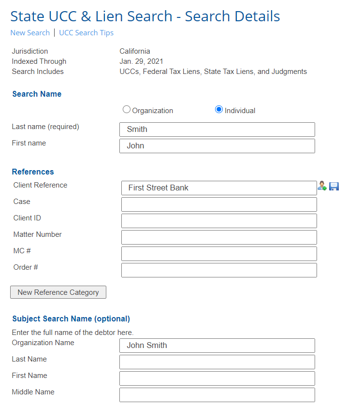The width and height of the screenshot is (347, 406).
Task: Click the Last name (required) field
Action: (217, 130)
